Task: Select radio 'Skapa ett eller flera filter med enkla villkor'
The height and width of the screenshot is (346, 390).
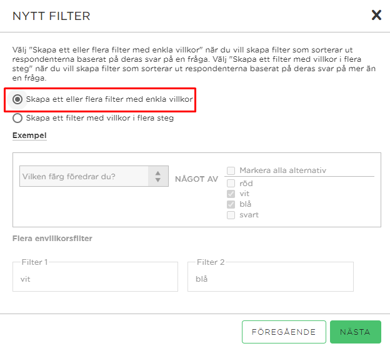Action: [x=17, y=99]
